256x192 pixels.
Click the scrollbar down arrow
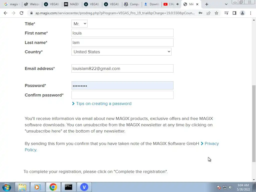tap(254, 180)
